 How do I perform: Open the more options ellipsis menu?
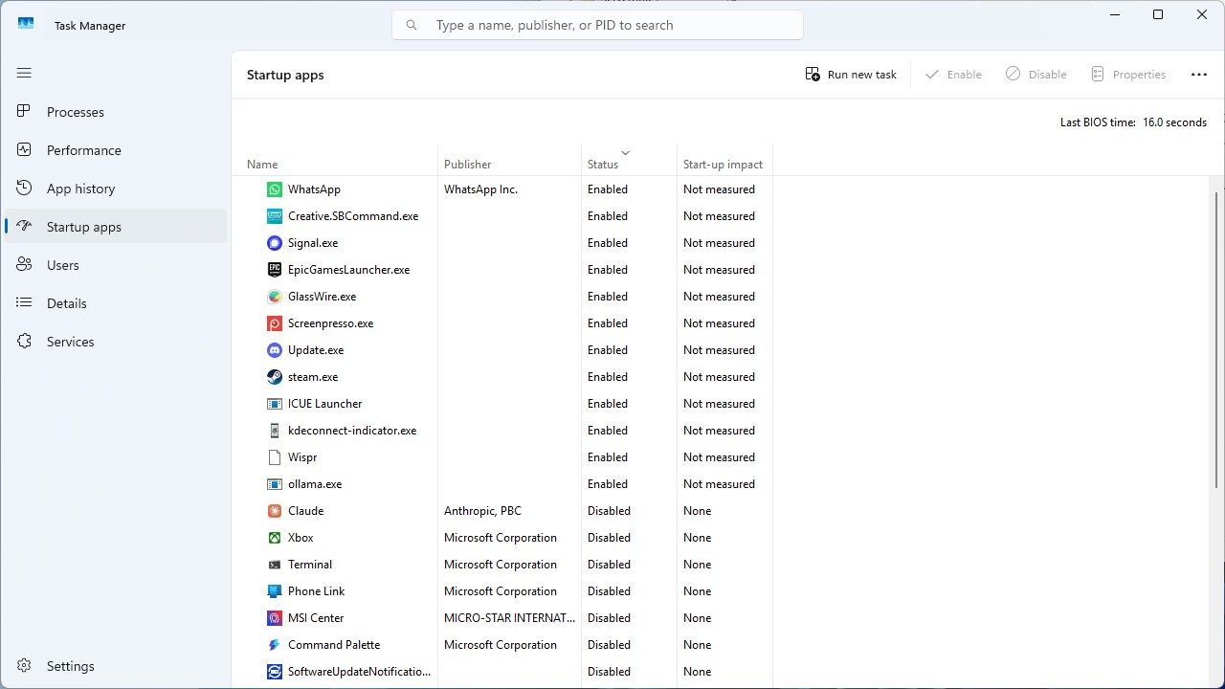pyautogui.click(x=1199, y=75)
